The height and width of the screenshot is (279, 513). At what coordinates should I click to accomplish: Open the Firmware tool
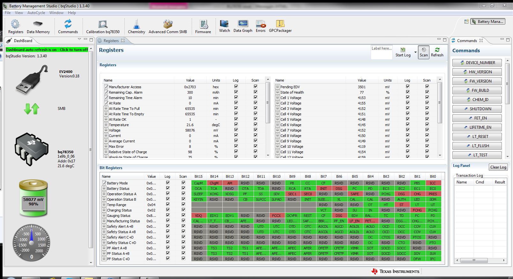pyautogui.click(x=203, y=26)
